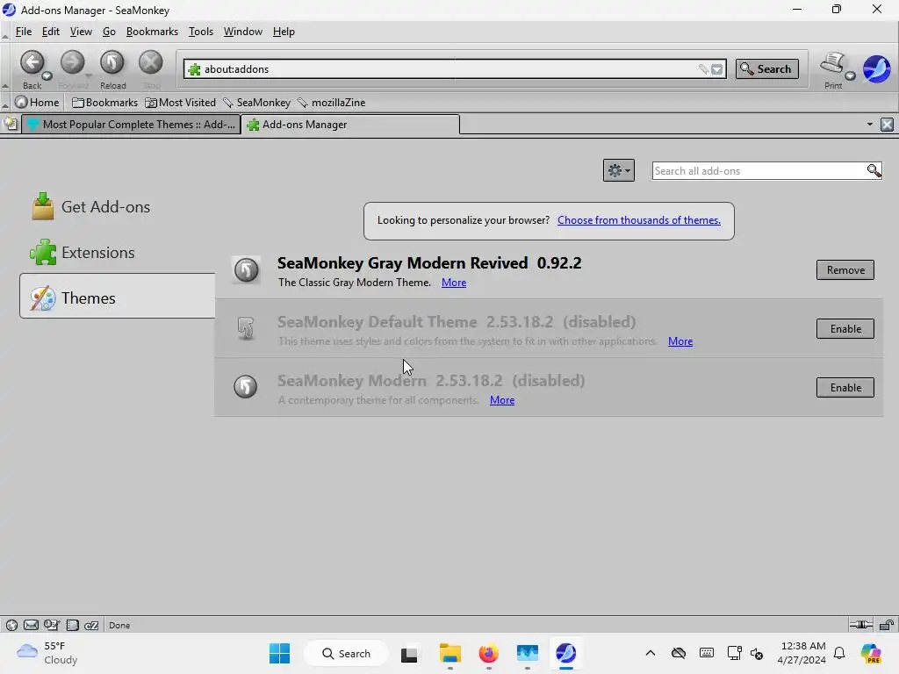This screenshot has width=899, height=674.
Task: Open More for the Classic Gray Modern Theme
Action: click(454, 283)
